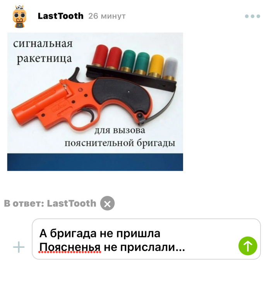Open the LastTooth username profile link

tap(60, 16)
